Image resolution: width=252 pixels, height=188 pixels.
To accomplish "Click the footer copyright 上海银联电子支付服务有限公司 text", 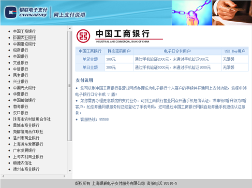I will (x=119, y=183).
